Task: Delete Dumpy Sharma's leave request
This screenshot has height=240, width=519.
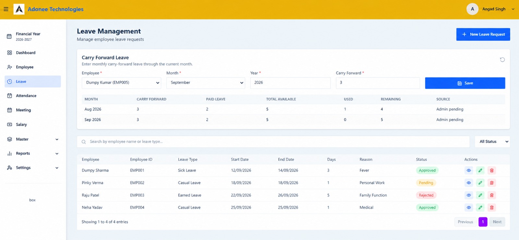Action: (492, 170)
